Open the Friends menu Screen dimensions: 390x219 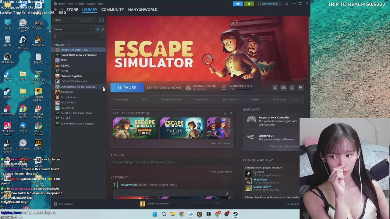pyautogui.click(x=80, y=4)
